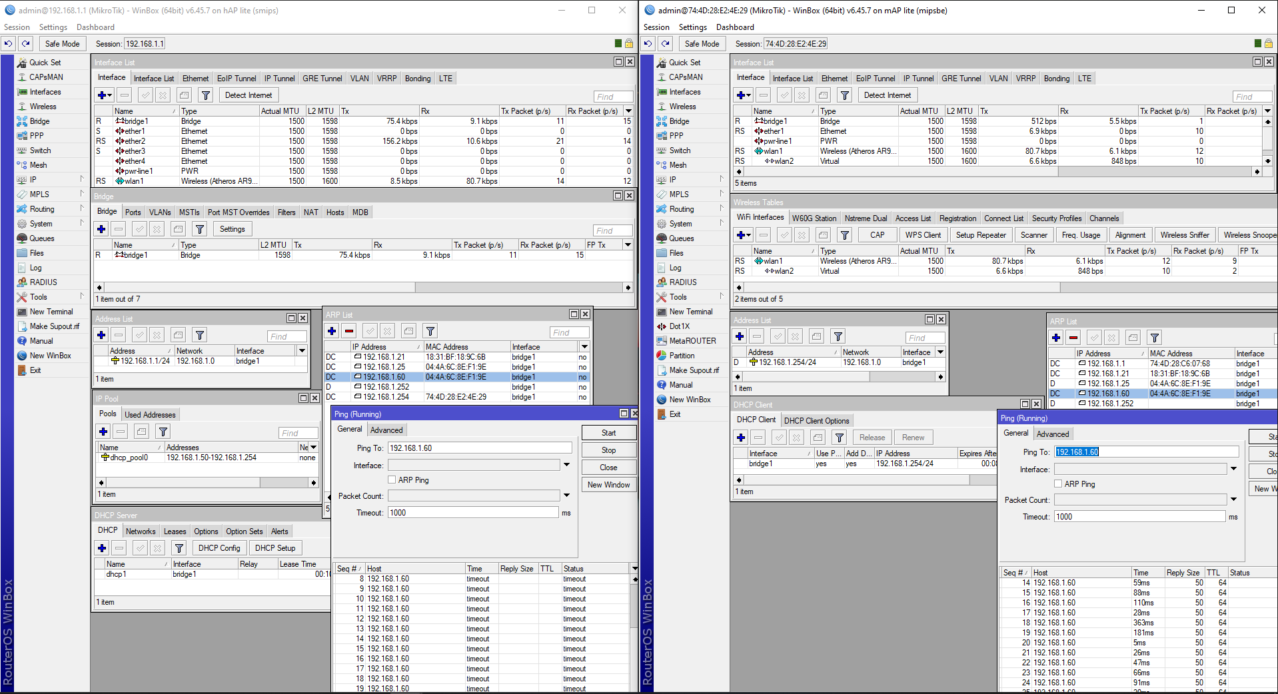Image resolution: width=1278 pixels, height=694 pixels.
Task: Click filter icon in left ARP List toolbar
Action: coord(430,331)
